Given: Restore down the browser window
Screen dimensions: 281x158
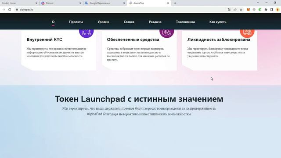Looking at the screenshot, I should point(275,3).
